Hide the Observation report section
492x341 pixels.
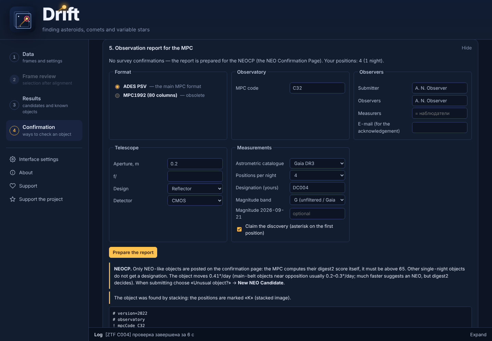[466, 48]
